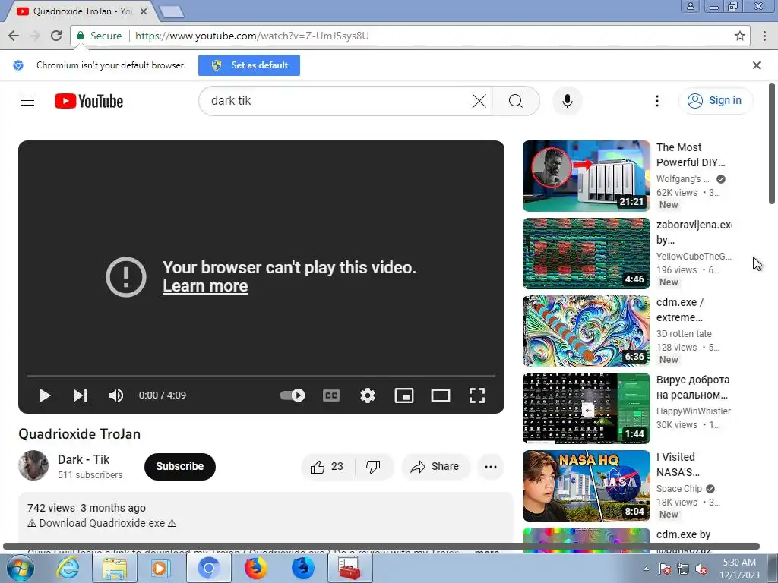Screen dimensions: 778x583
Task: Click the Quadrioxide TroJan browser tab
Action: (x=82, y=11)
